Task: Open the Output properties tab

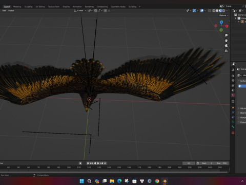Action: click(233, 81)
